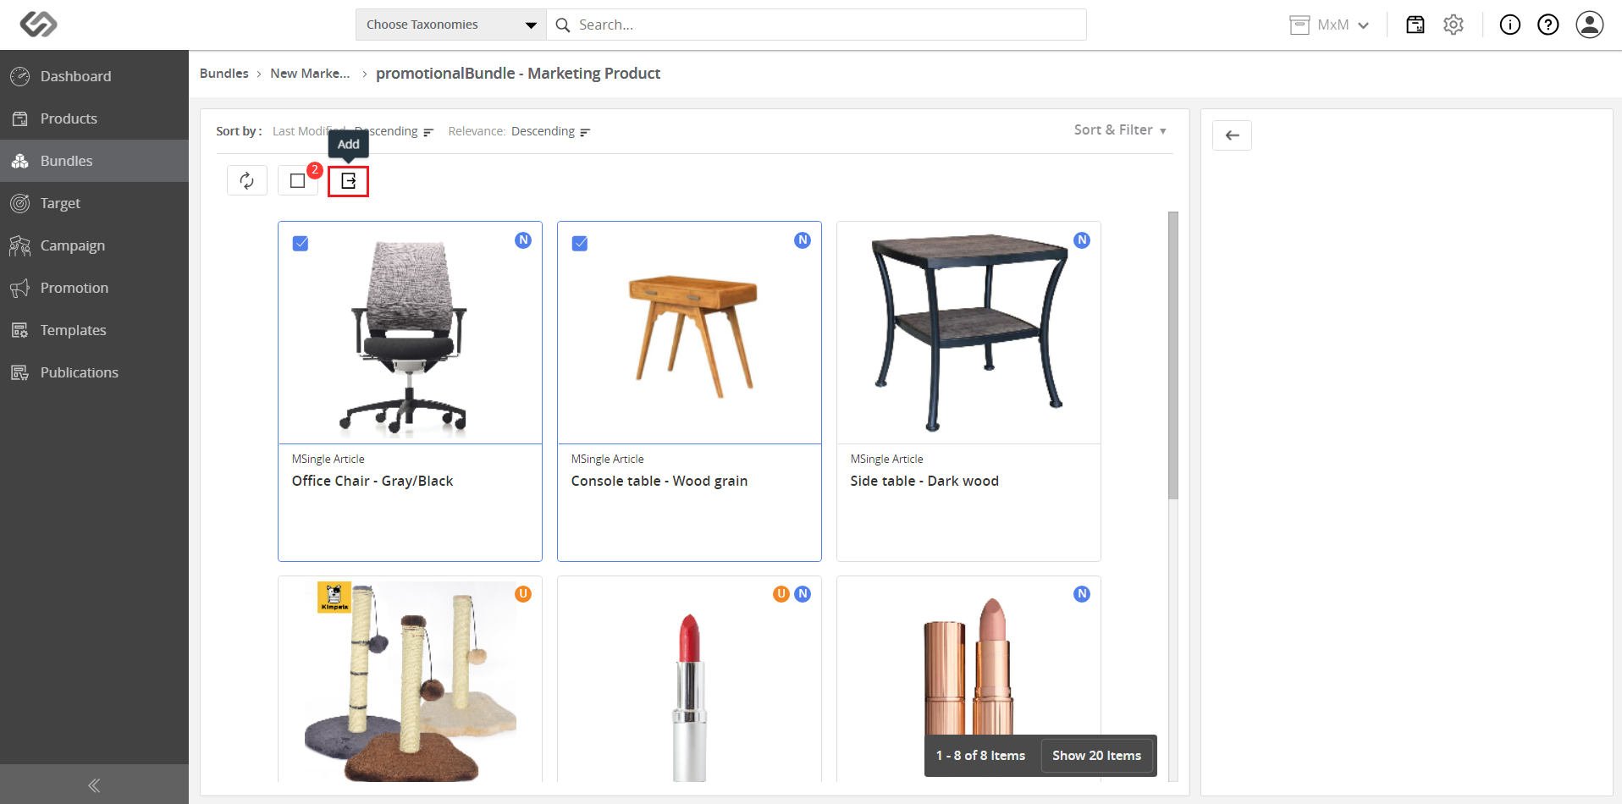Screen dimensions: 1622x804
Task: Select the cat scratching tree thumbnail
Action: [410, 680]
